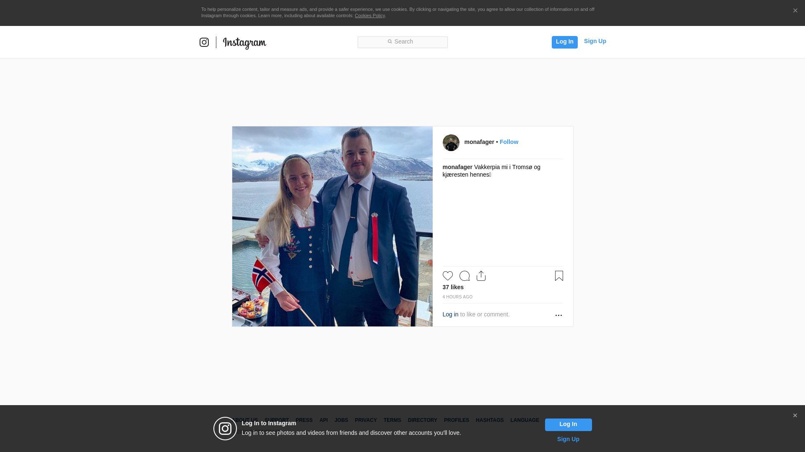The image size is (805, 452).
Task: Click the Search input field
Action: point(402,42)
